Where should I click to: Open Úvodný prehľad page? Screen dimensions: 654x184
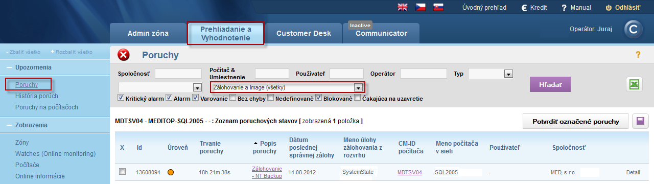484,8
